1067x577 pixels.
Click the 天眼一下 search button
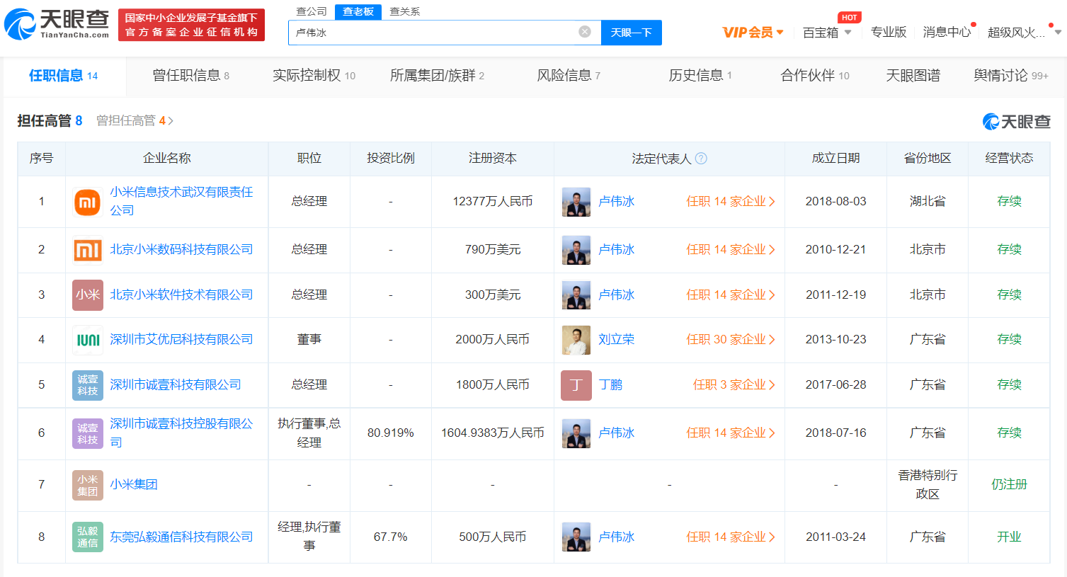point(632,33)
